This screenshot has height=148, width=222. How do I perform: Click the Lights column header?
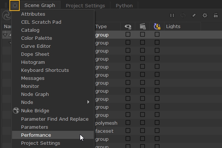click(173, 27)
